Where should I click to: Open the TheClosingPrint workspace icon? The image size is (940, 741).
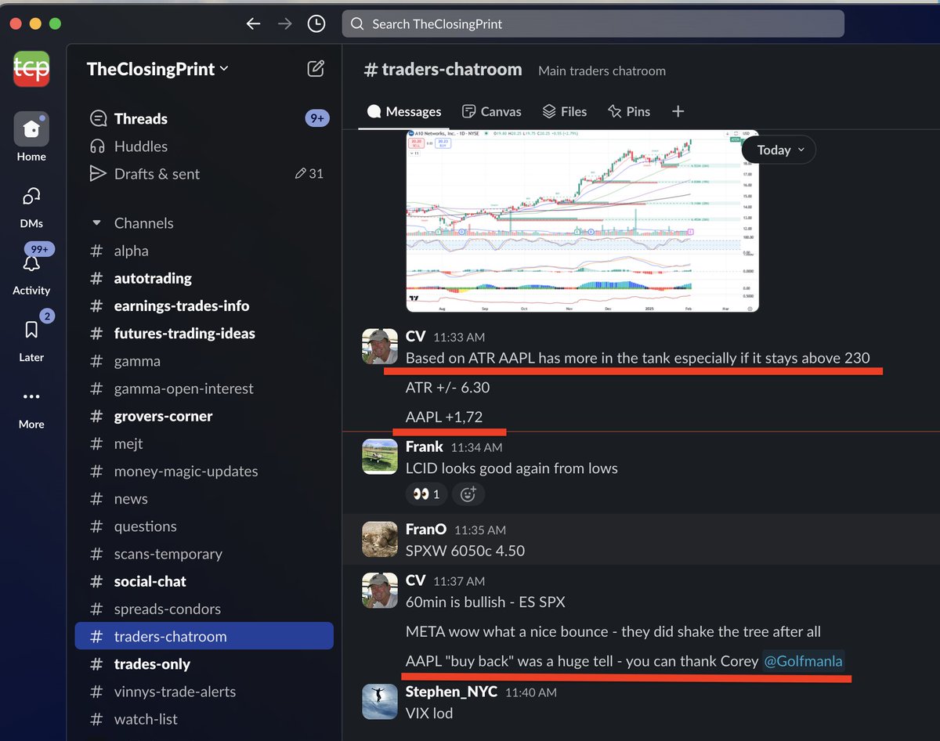pos(31,68)
